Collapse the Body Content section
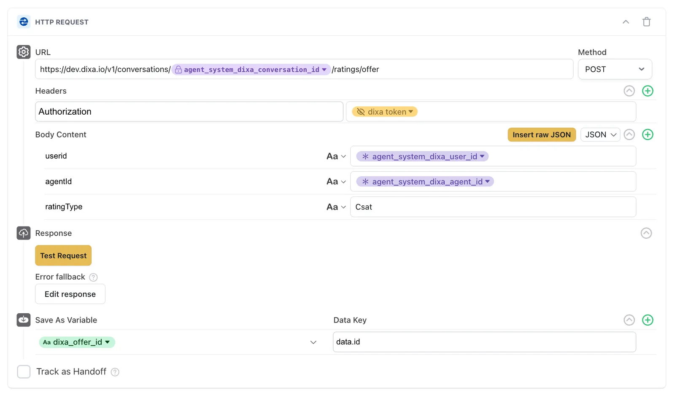 (x=629, y=135)
